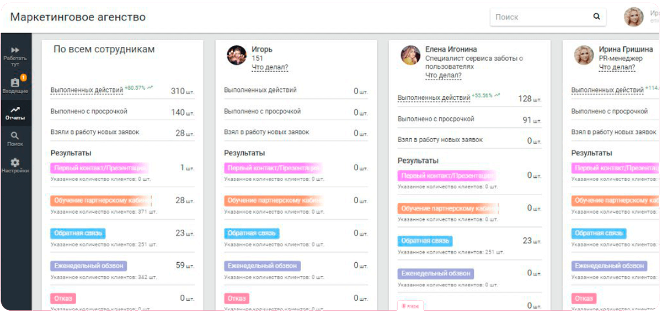662x314 pixels.
Task: Click inside the Поиск search field
Action: [x=541, y=17]
